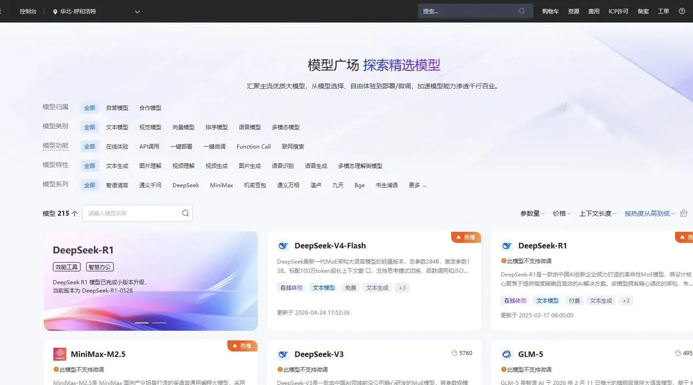693x385 pixels.
Task: Click the location pin icon beside 华北-呼和浩特
Action: [x=55, y=12]
